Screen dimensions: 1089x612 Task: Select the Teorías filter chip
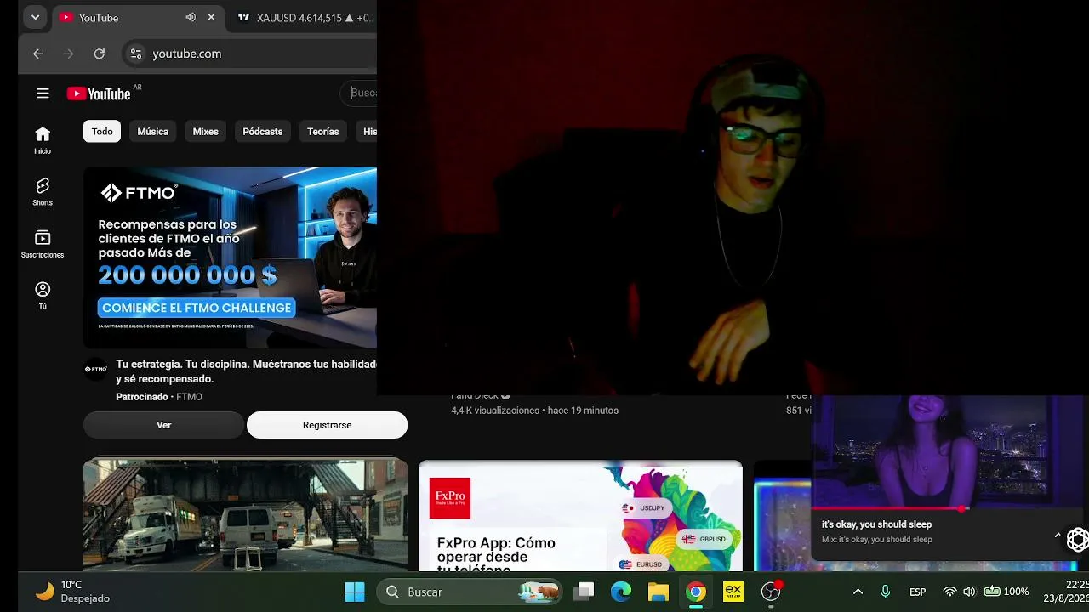click(323, 132)
